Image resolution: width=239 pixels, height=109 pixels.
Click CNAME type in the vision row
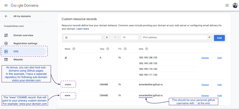click(x=104, y=84)
